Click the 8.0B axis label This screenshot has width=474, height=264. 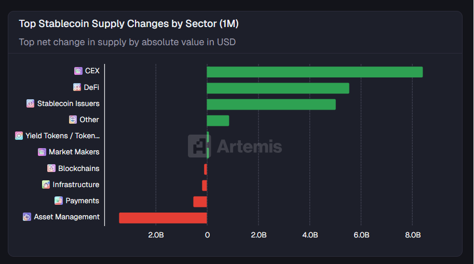pos(413,235)
